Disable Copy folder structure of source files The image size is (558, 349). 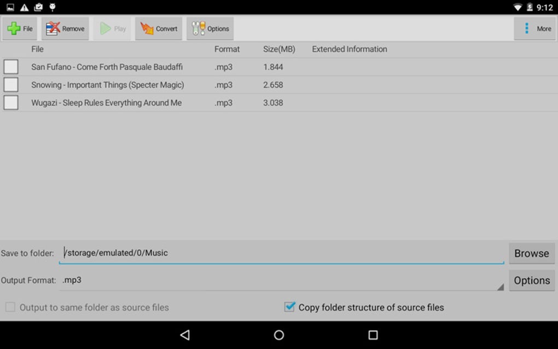(289, 307)
